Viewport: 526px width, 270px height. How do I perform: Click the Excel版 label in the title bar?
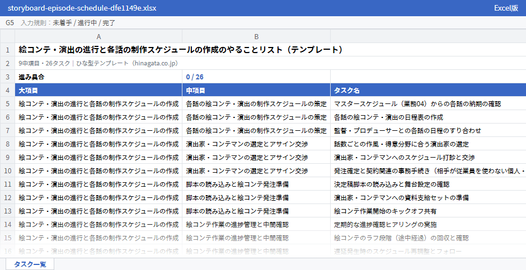tap(506, 8)
